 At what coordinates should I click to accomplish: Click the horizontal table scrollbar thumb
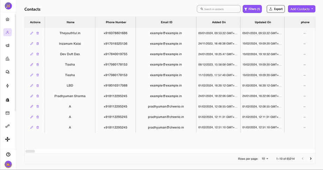click(30, 151)
